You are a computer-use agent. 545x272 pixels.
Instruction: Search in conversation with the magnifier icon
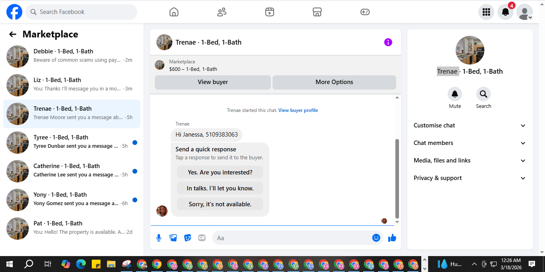pyautogui.click(x=484, y=94)
